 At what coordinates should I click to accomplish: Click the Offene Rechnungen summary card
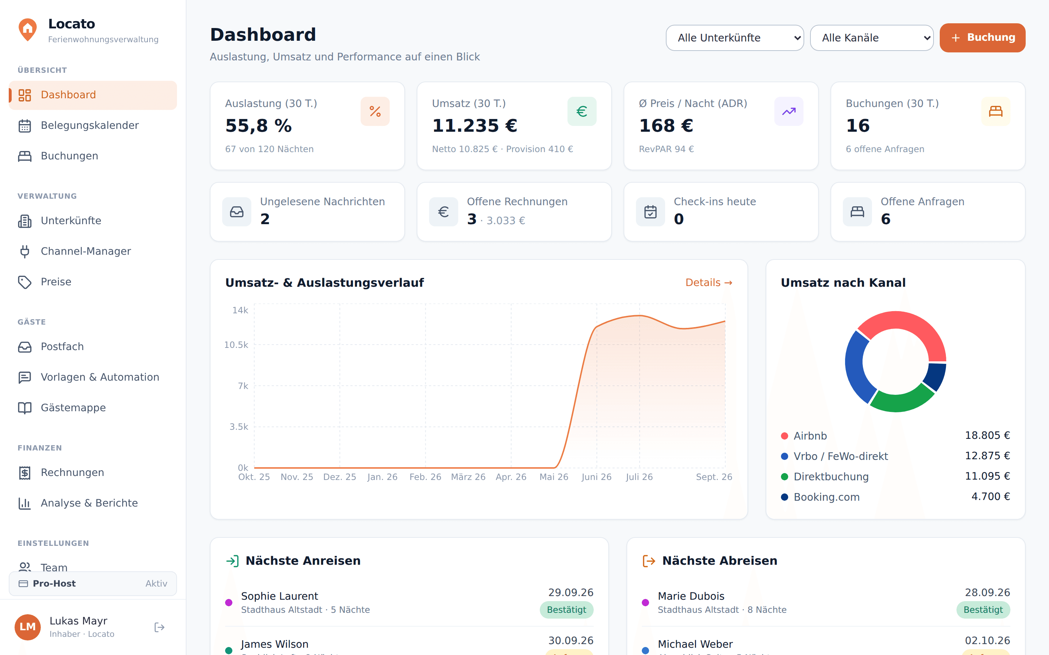[514, 212]
